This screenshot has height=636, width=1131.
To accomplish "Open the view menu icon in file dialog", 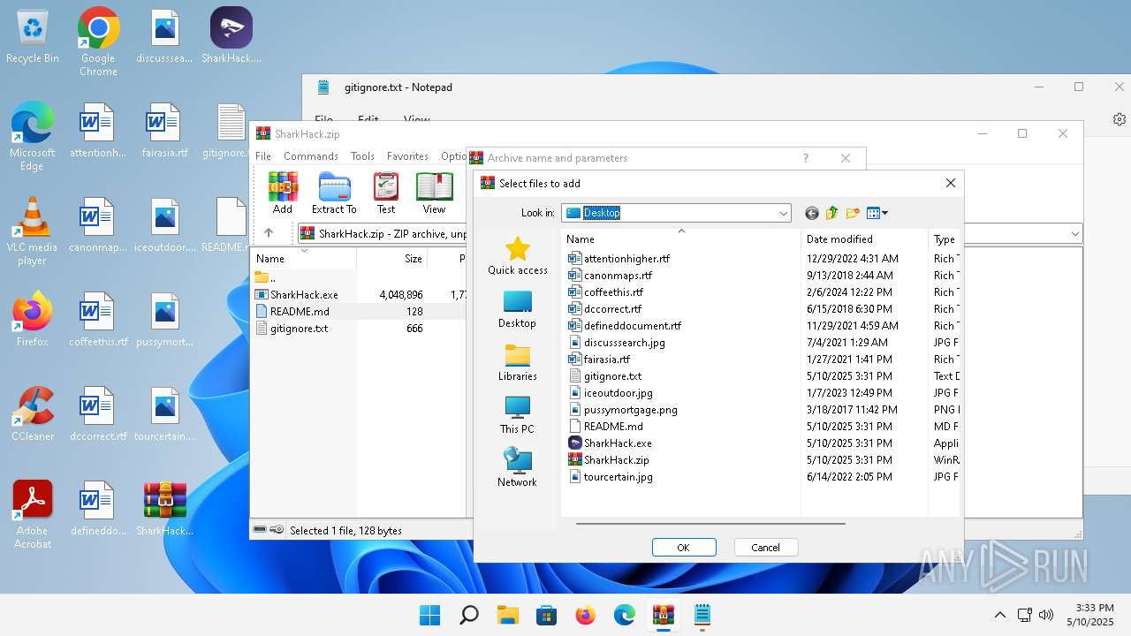I will pyautogui.click(x=877, y=213).
